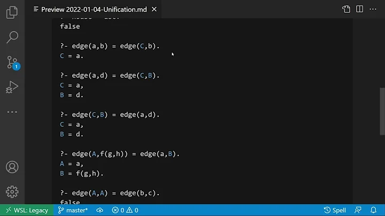Open Problems panel via errors and warnings count

coord(125,210)
